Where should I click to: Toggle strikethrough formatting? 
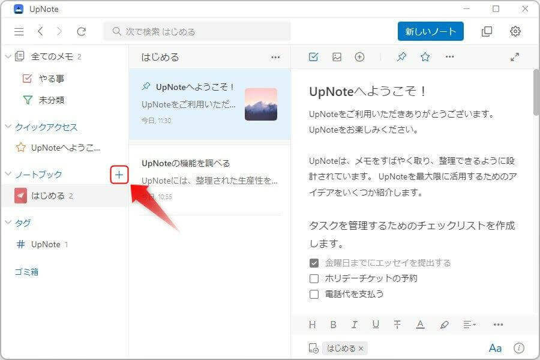397,325
